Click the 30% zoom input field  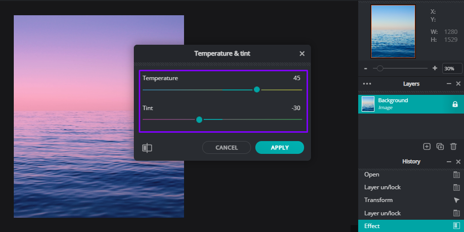[x=452, y=68]
